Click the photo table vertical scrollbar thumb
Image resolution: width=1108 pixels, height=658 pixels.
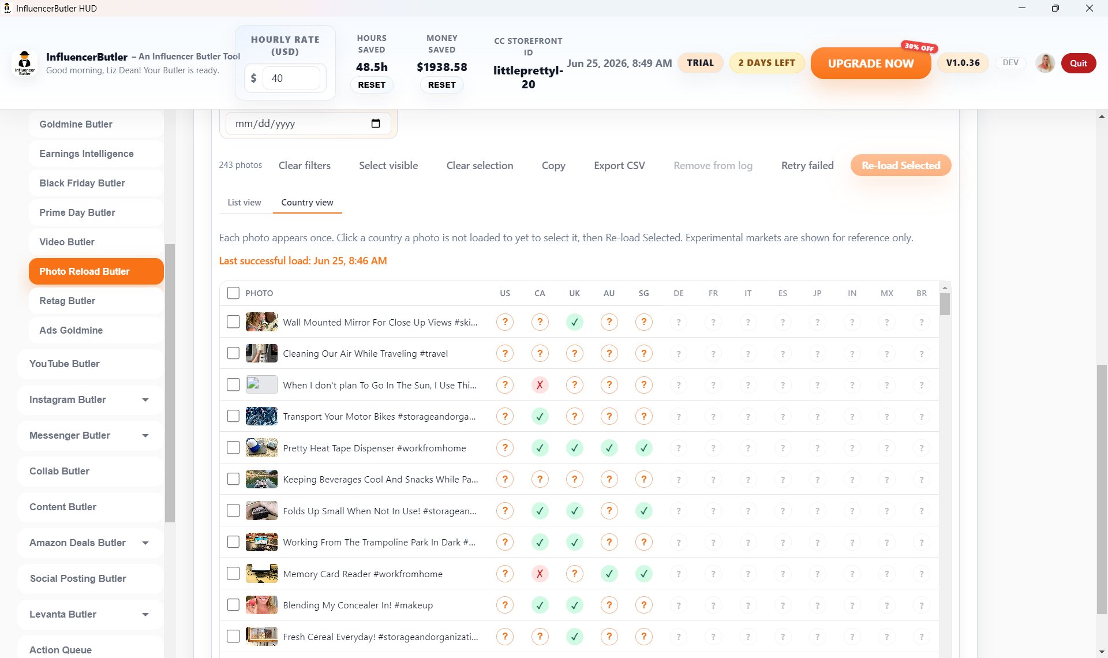945,304
